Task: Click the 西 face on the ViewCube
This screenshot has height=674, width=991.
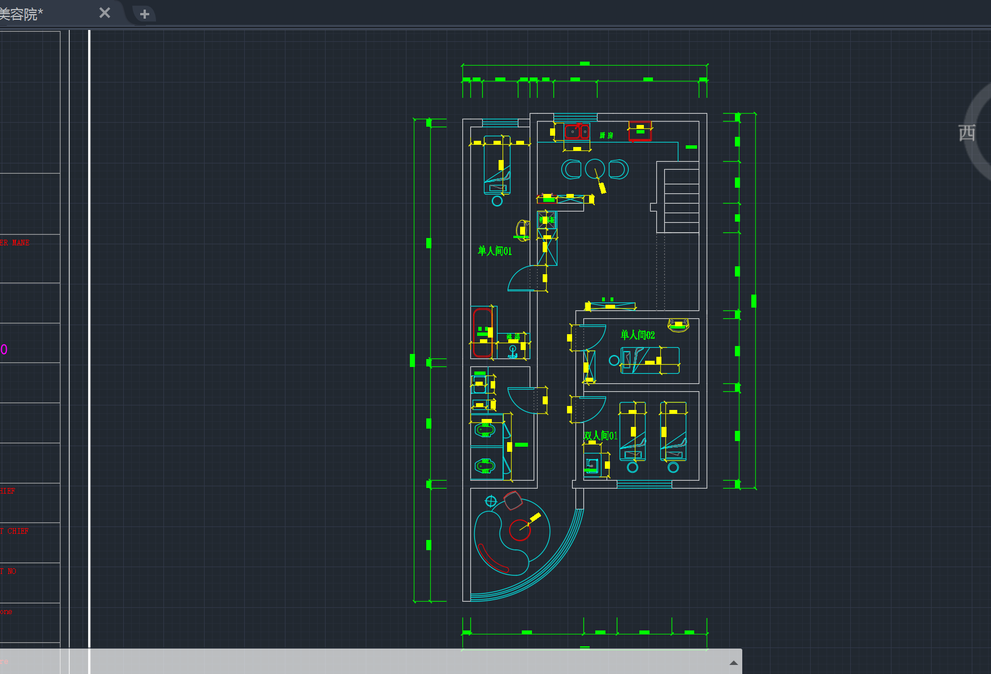Action: (967, 133)
